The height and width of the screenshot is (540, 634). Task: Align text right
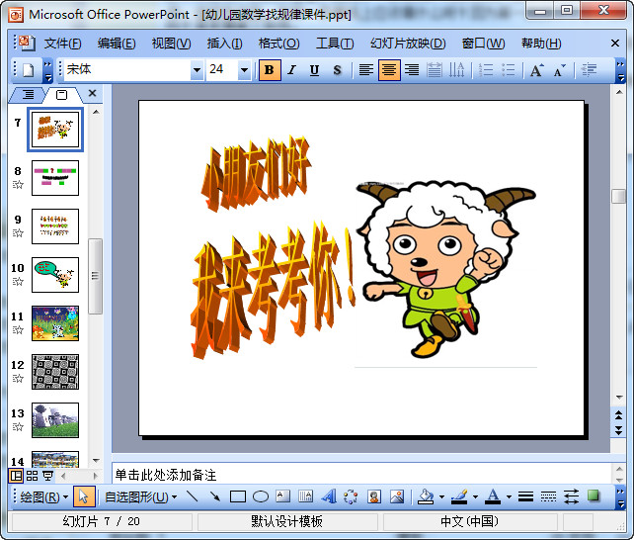(412, 70)
